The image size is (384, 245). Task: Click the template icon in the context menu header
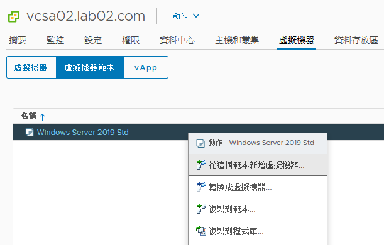(200, 143)
